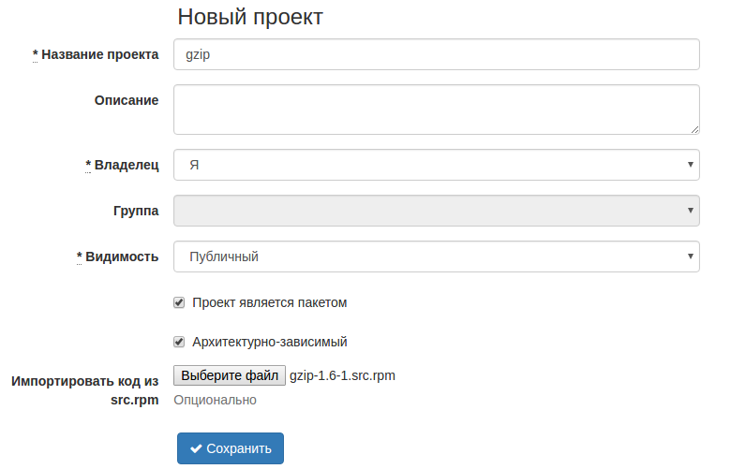Click the "Проект является пакетом" label text
Screen dimensions: 731x469
(270, 303)
